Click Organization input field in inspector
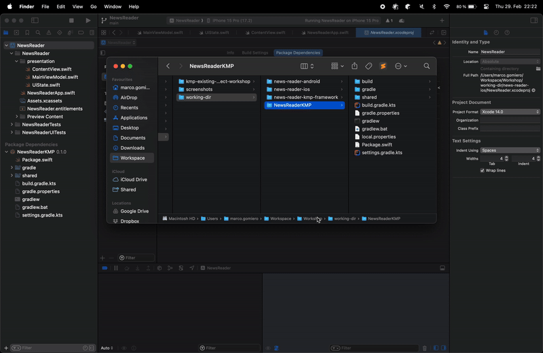 510,120
